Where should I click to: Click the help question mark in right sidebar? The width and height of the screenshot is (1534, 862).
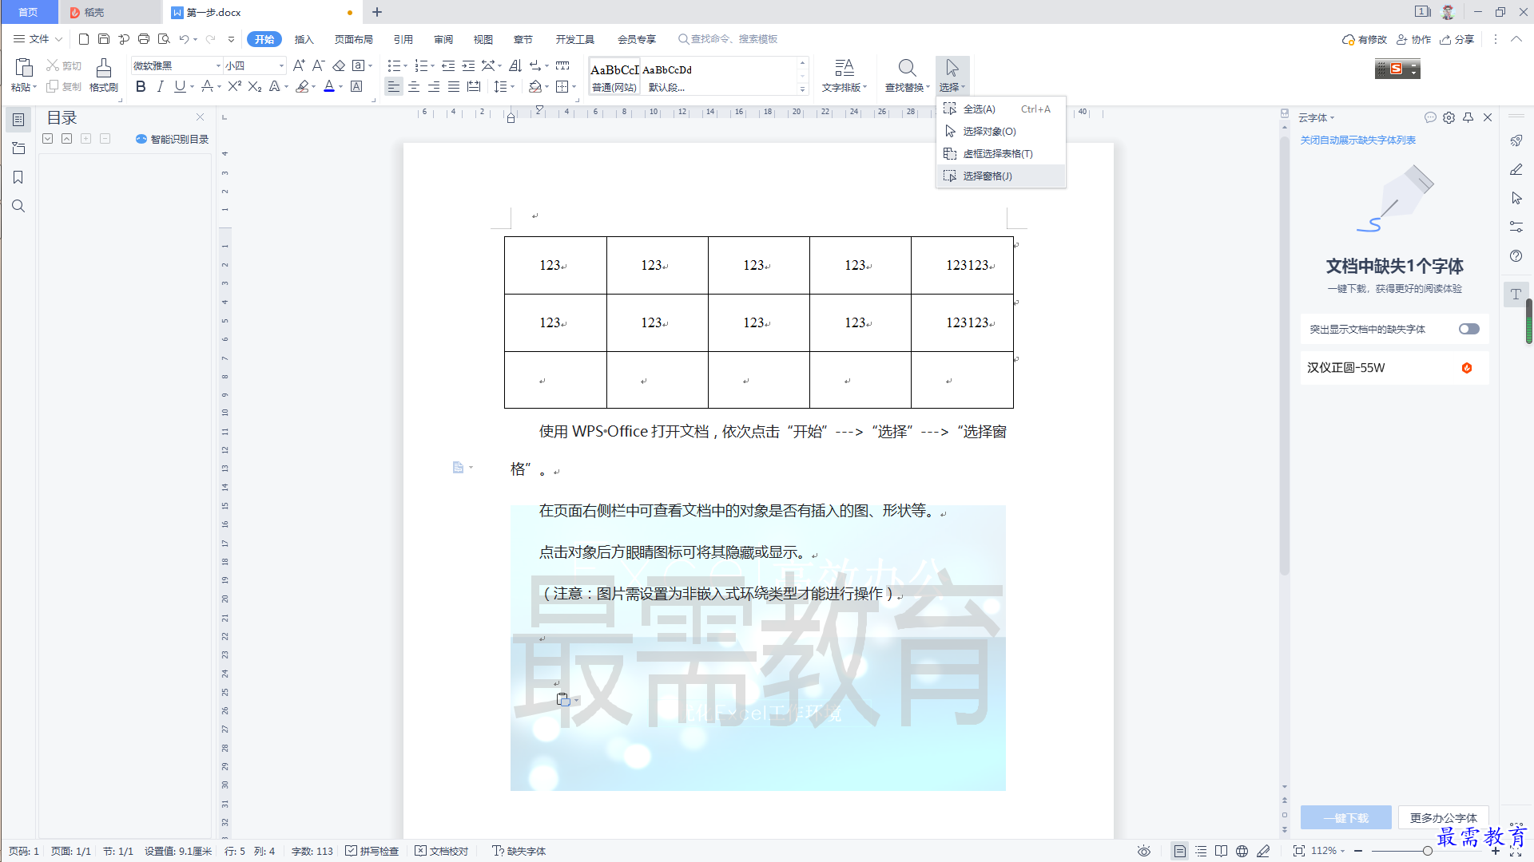[1516, 255]
